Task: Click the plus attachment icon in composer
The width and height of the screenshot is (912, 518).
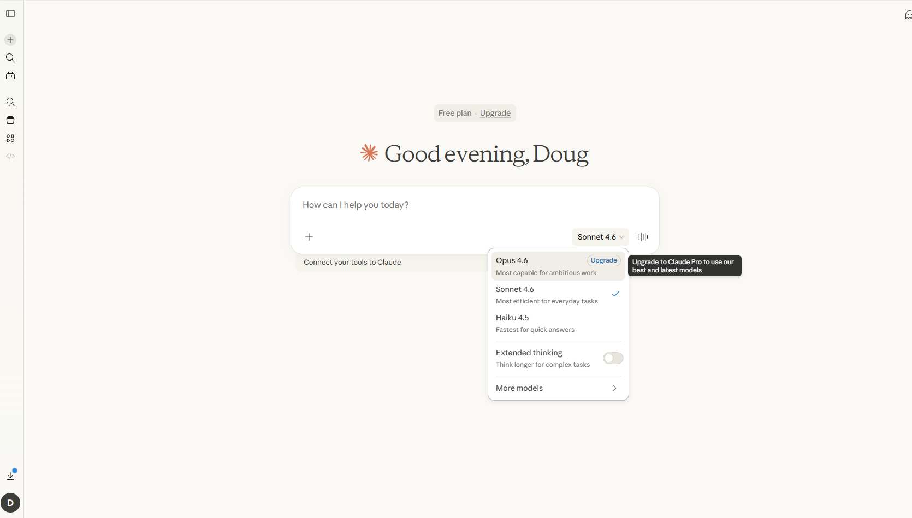Action: (309, 237)
